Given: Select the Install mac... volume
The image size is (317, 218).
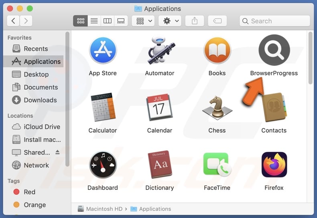Looking at the screenshot, I should coord(33,139).
